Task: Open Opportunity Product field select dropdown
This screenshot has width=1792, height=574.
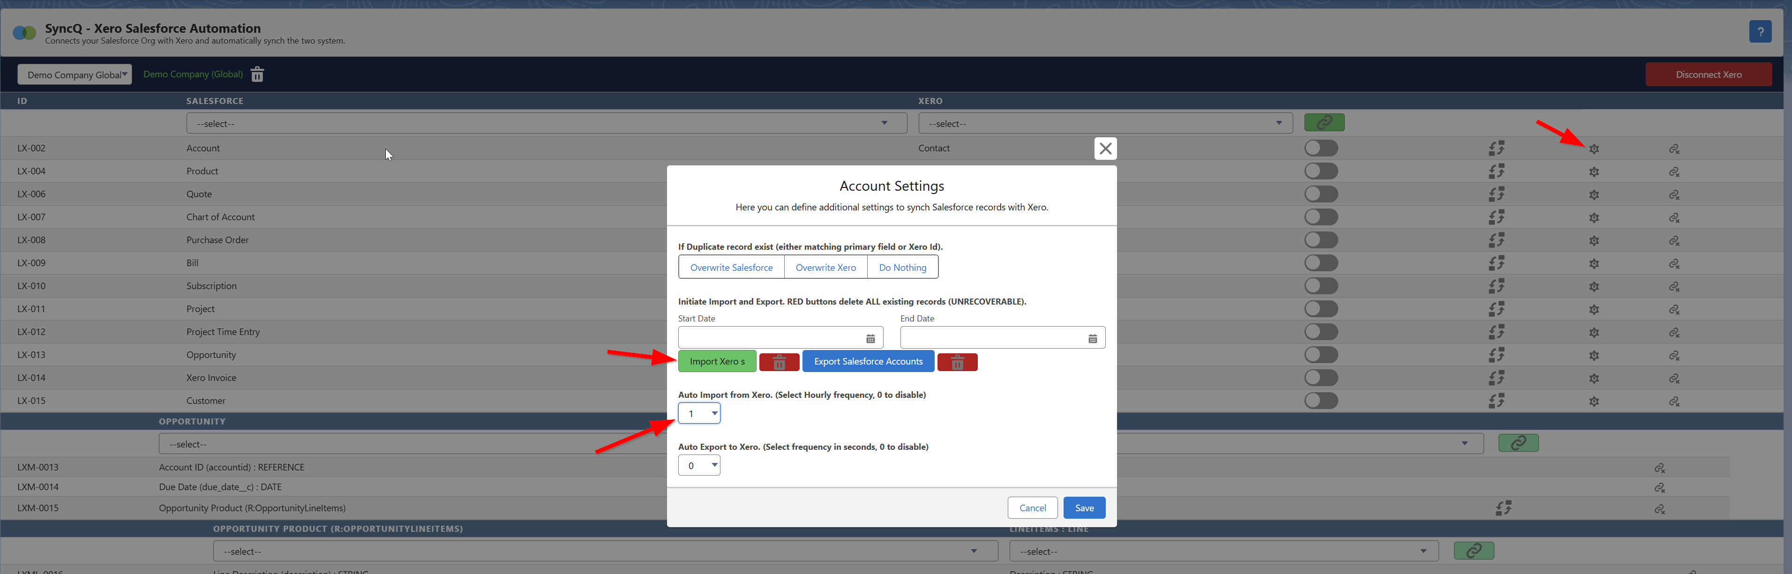Action: (605, 551)
